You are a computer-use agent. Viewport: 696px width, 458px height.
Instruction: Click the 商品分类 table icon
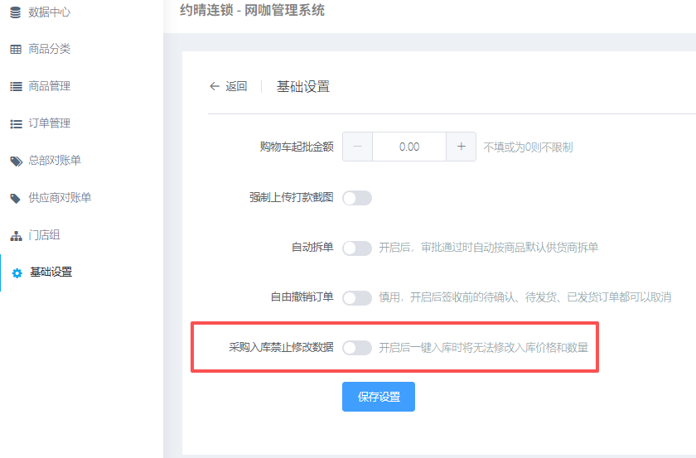point(16,49)
